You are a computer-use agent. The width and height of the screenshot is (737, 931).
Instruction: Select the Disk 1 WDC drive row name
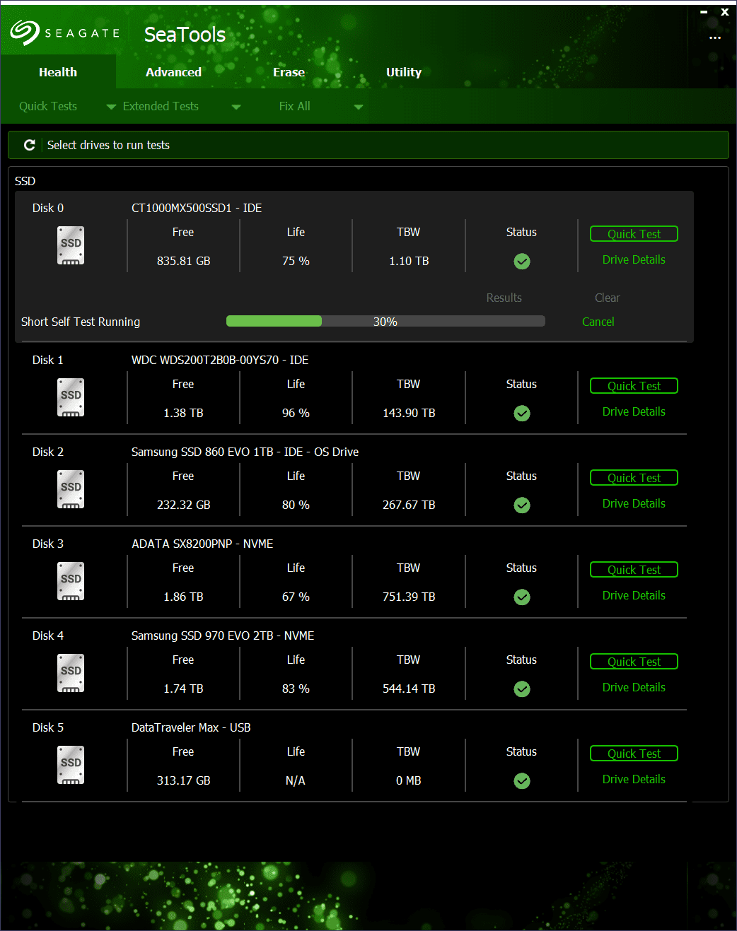219,360
